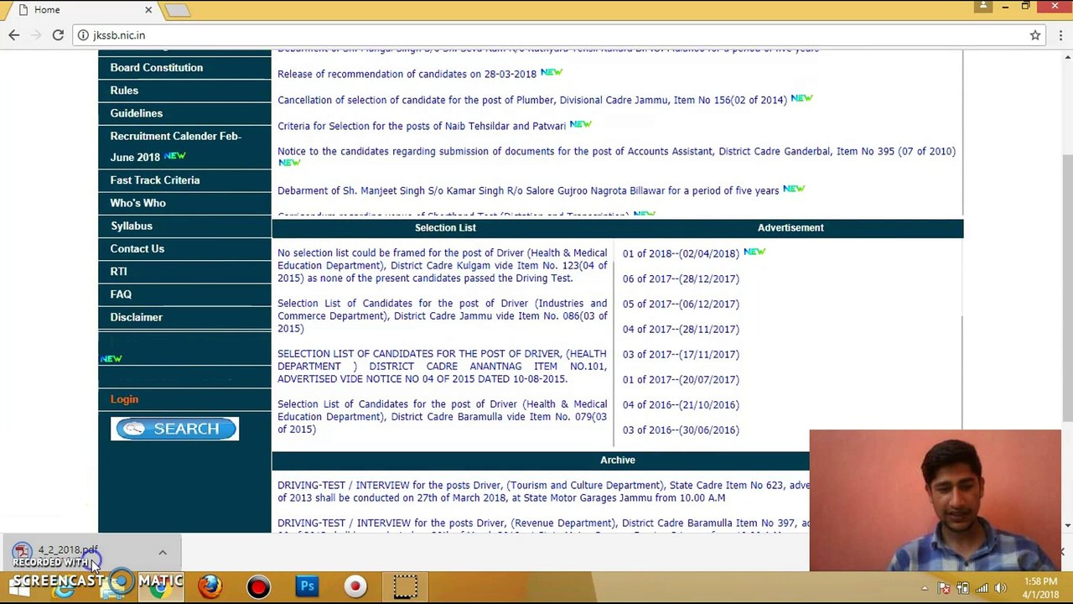The width and height of the screenshot is (1073, 604).
Task: Open release of recommendation of candidates 28-03-2018
Action: pyautogui.click(x=407, y=74)
